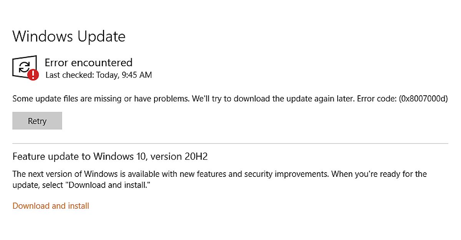Select the Error encountered status text

pos(88,62)
